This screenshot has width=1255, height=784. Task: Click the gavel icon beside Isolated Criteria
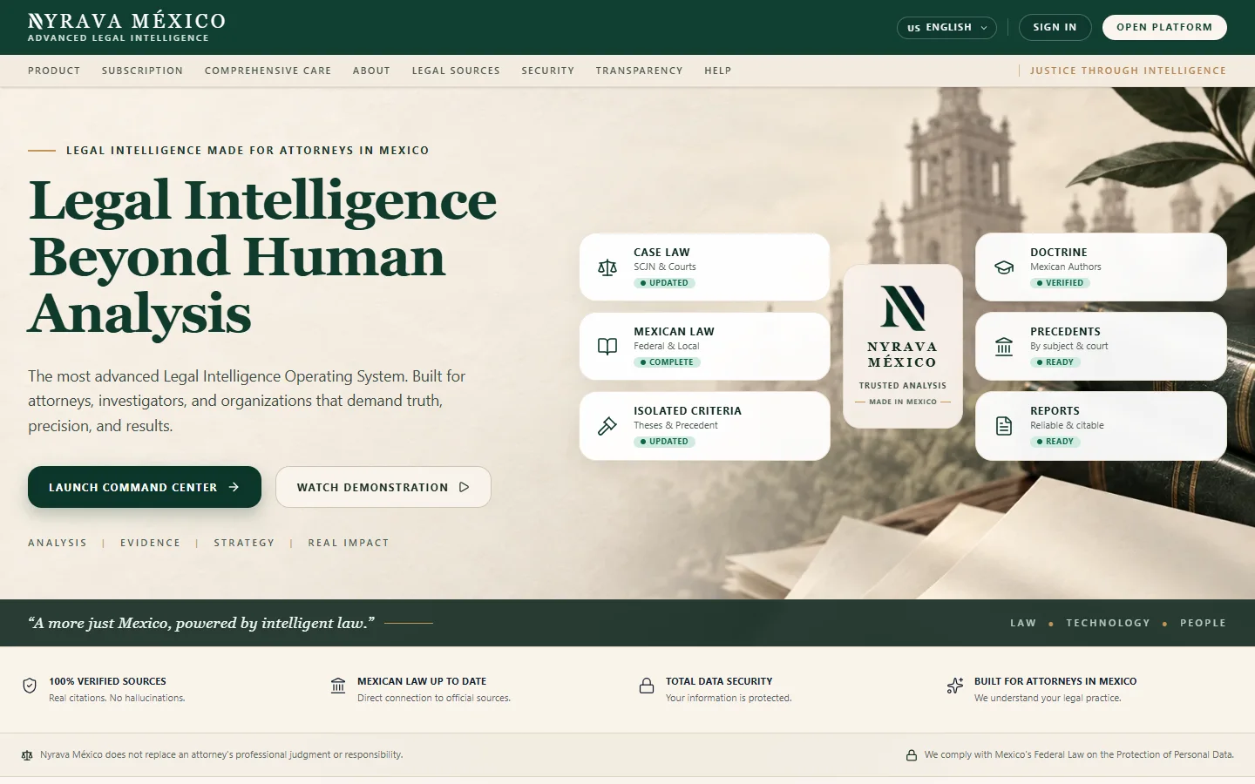[x=607, y=426]
